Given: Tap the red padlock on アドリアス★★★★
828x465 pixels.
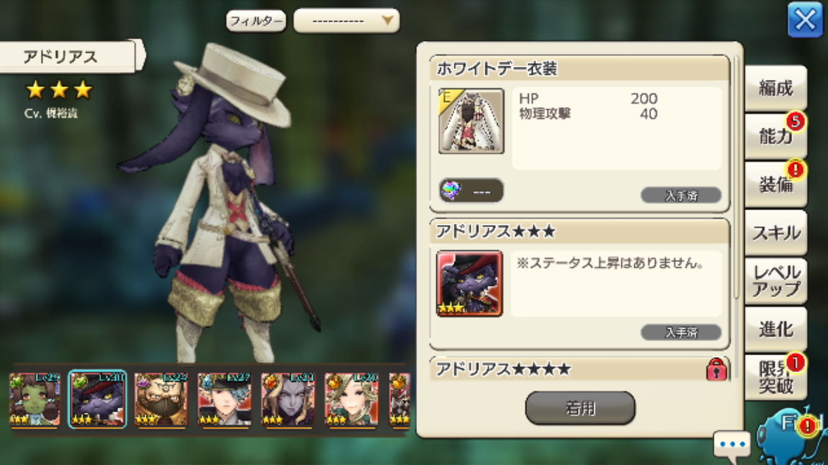Looking at the screenshot, I should [x=716, y=370].
